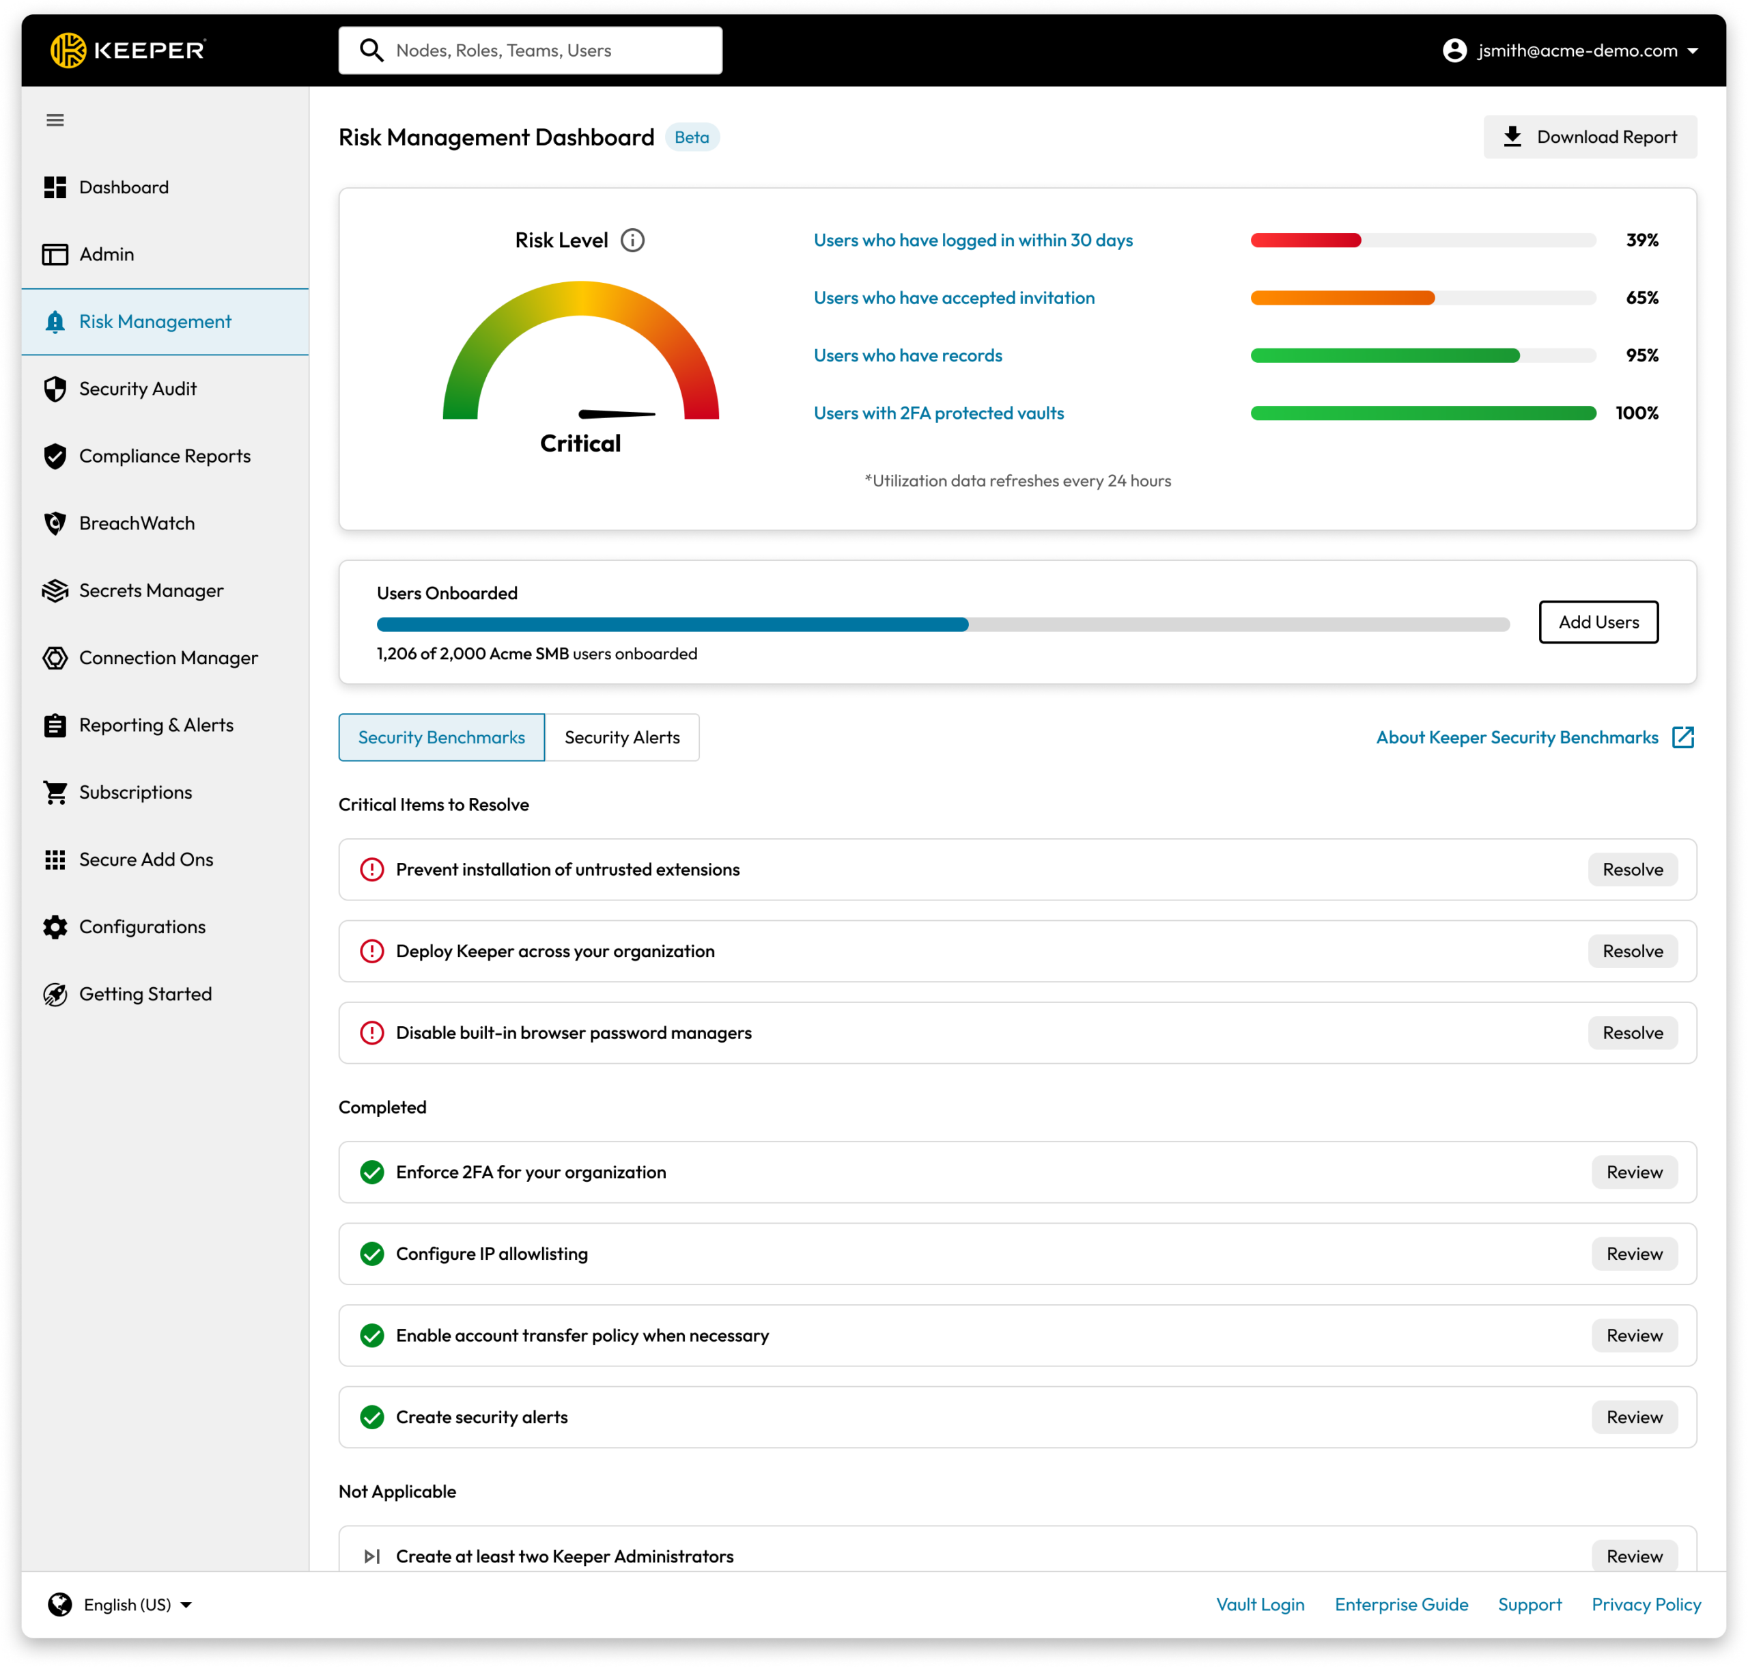The height and width of the screenshot is (1667, 1748).
Task: Open the Risk Management sidebar icon
Action: (55, 322)
